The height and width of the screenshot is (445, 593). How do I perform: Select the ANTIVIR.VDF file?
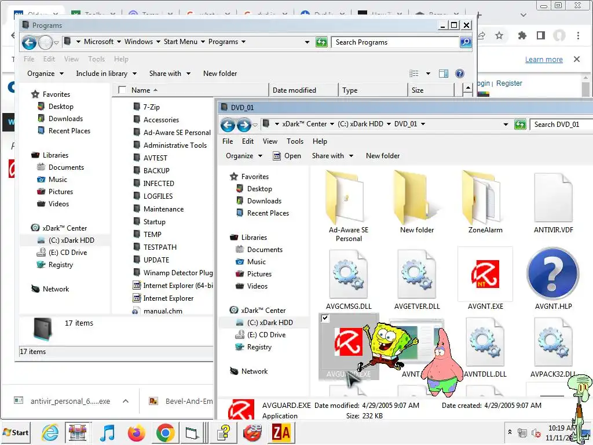click(x=553, y=202)
